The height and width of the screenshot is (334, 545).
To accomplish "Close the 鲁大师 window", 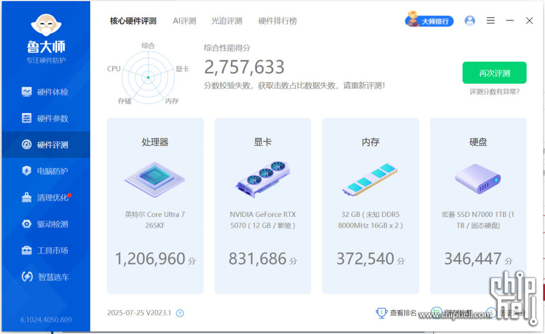I will (529, 21).
